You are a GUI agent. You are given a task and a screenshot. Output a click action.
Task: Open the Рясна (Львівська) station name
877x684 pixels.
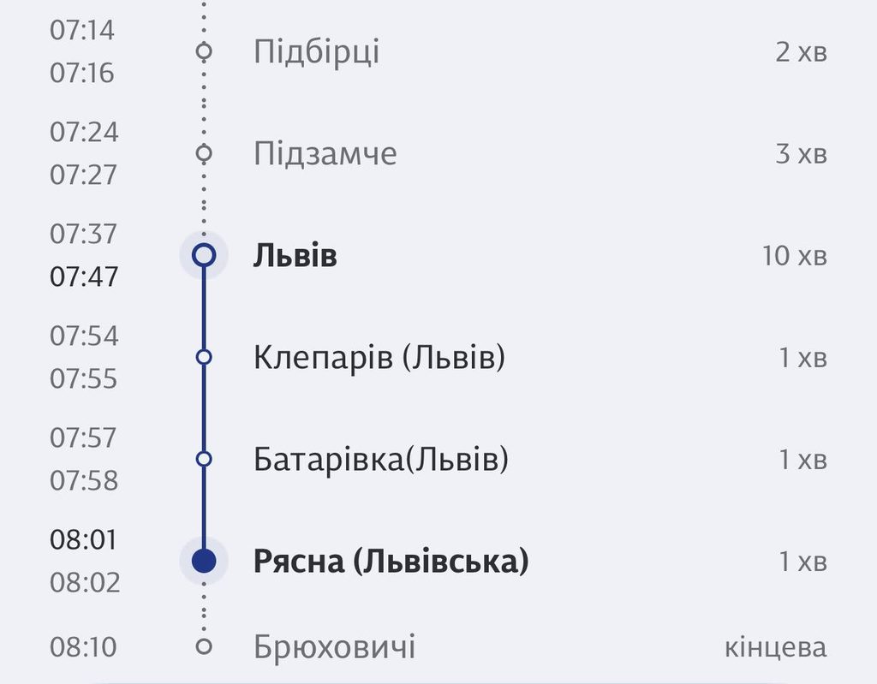[x=391, y=562]
